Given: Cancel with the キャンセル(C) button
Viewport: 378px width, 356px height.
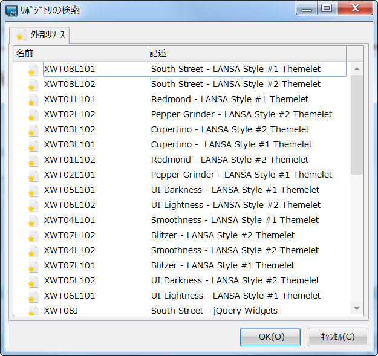Looking at the screenshot, I should pos(338,337).
